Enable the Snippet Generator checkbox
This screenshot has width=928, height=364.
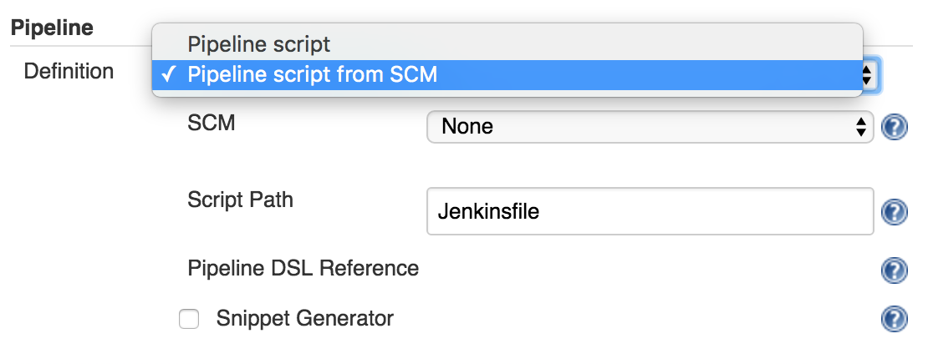click(189, 319)
